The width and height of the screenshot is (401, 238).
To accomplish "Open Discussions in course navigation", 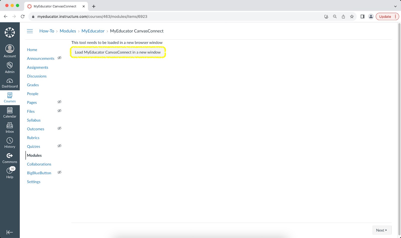I will point(37,76).
